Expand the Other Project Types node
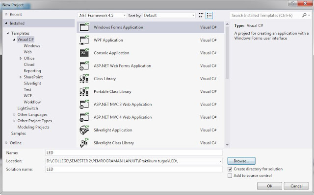This screenshot has width=314, height=195. pos(14,121)
